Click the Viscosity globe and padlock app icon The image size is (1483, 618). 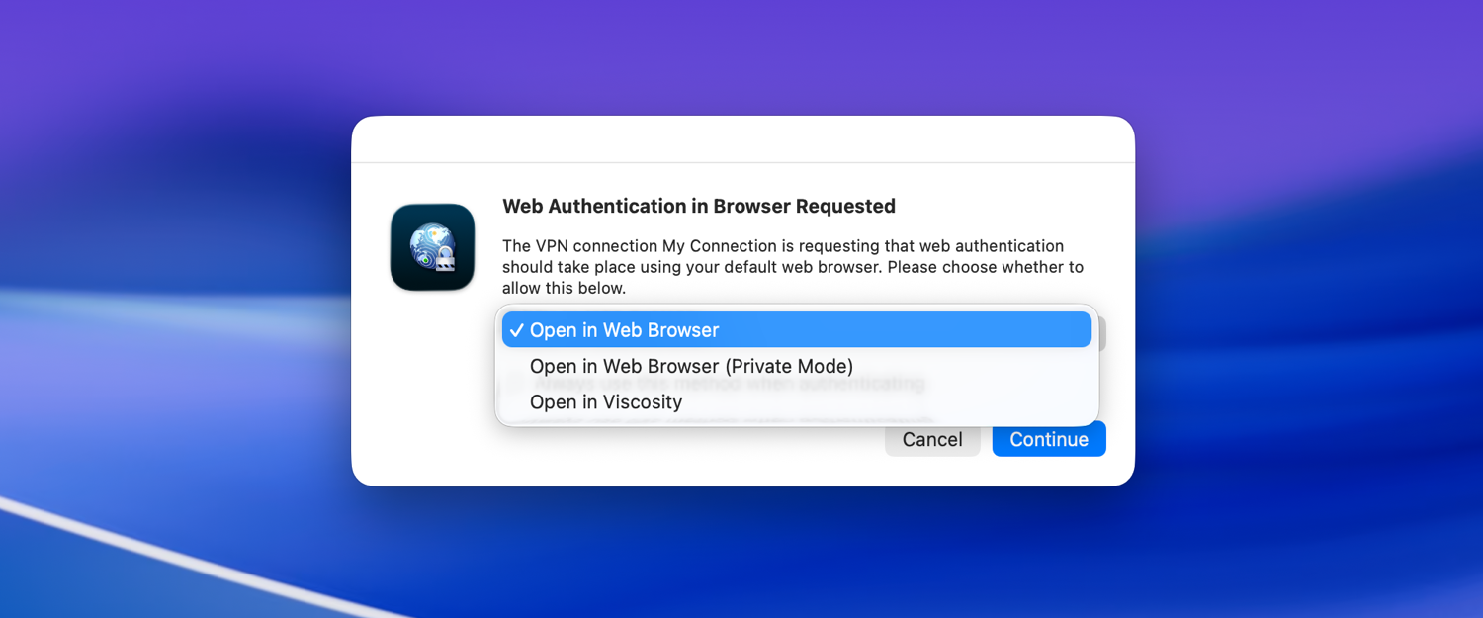pos(432,247)
